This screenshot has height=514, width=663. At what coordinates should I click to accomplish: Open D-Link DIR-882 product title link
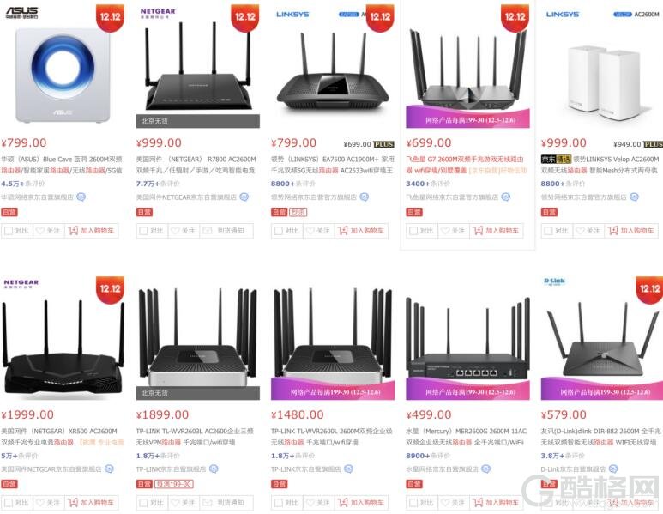[x=600, y=437]
